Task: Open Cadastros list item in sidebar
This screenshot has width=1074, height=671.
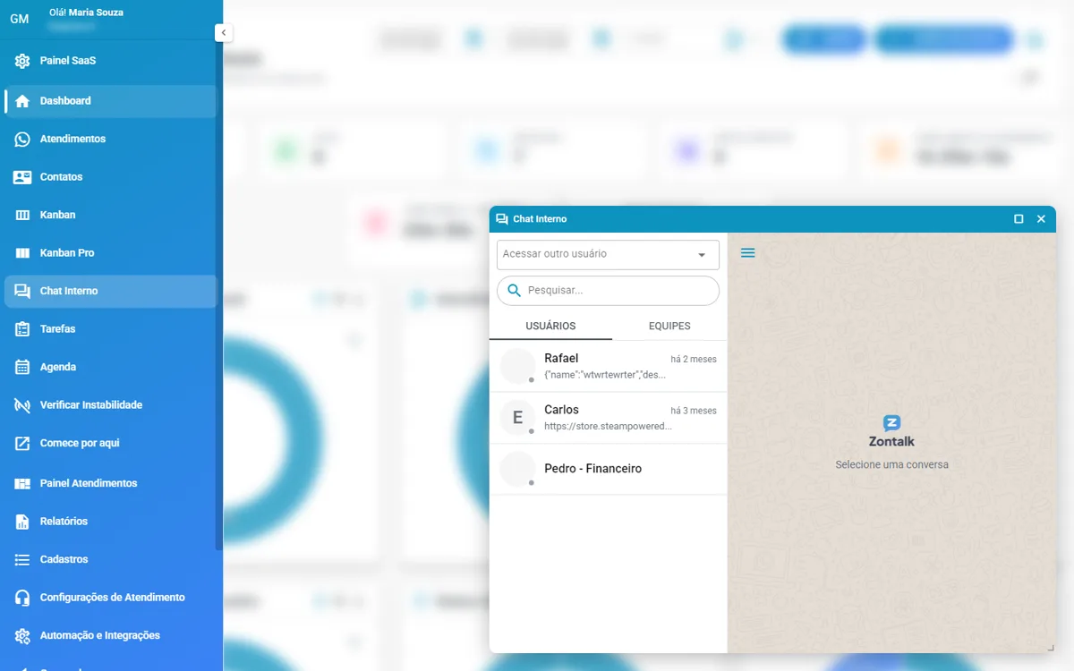Action: coord(110,559)
